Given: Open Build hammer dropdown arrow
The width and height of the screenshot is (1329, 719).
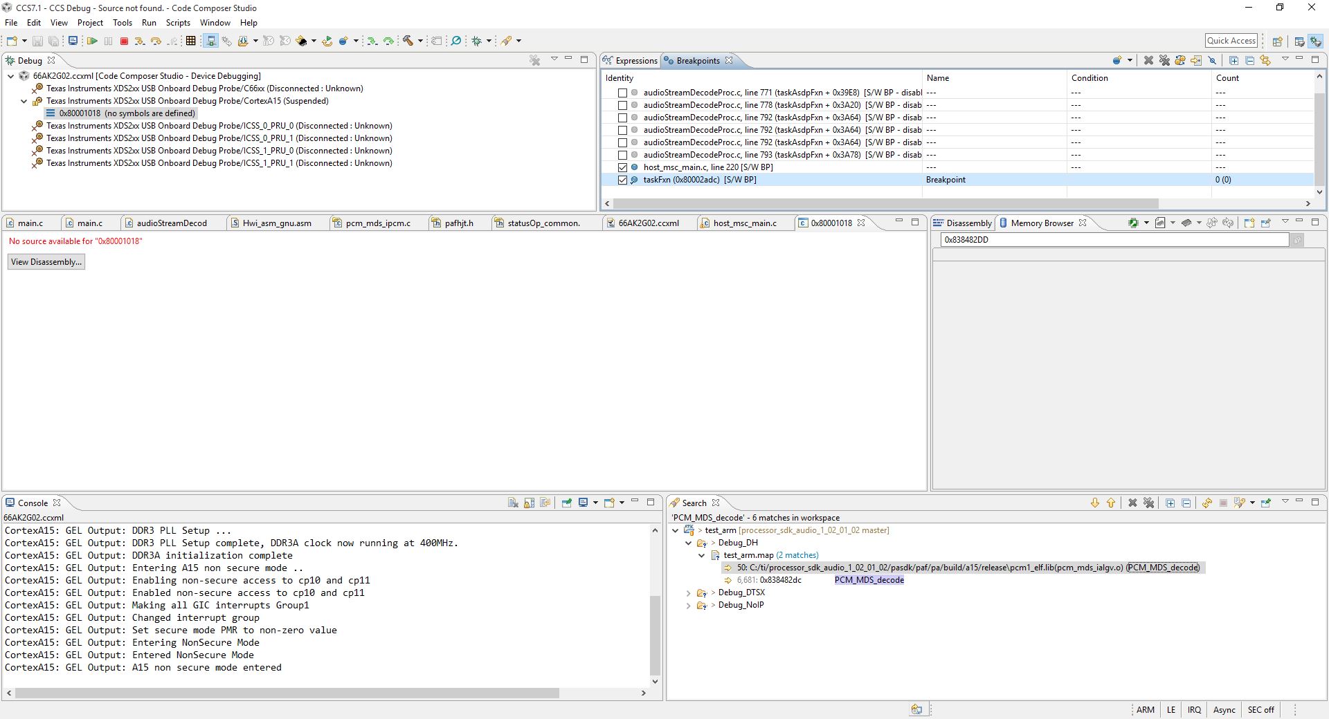Looking at the screenshot, I should pos(420,41).
